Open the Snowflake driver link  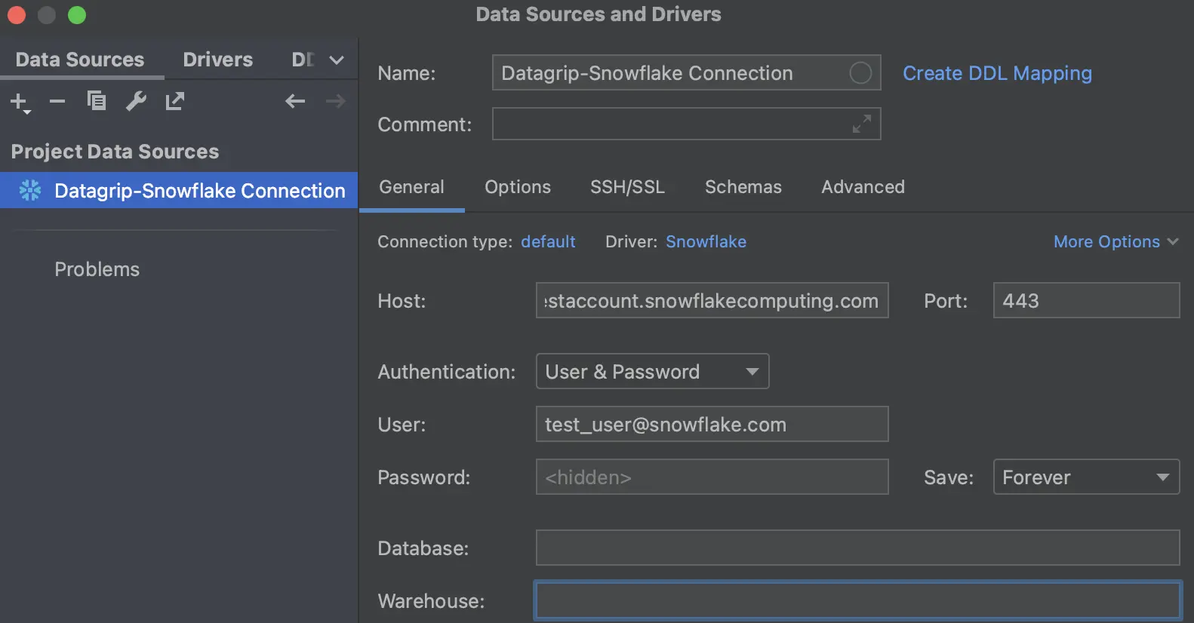pyautogui.click(x=706, y=241)
